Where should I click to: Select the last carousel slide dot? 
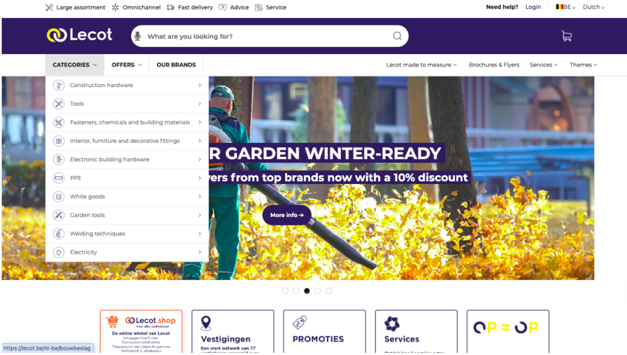pyautogui.click(x=329, y=291)
